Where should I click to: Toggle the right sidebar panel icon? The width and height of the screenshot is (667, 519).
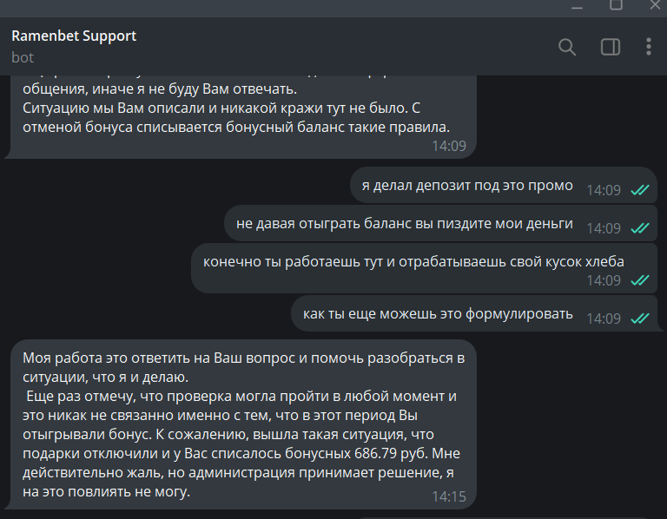click(611, 47)
